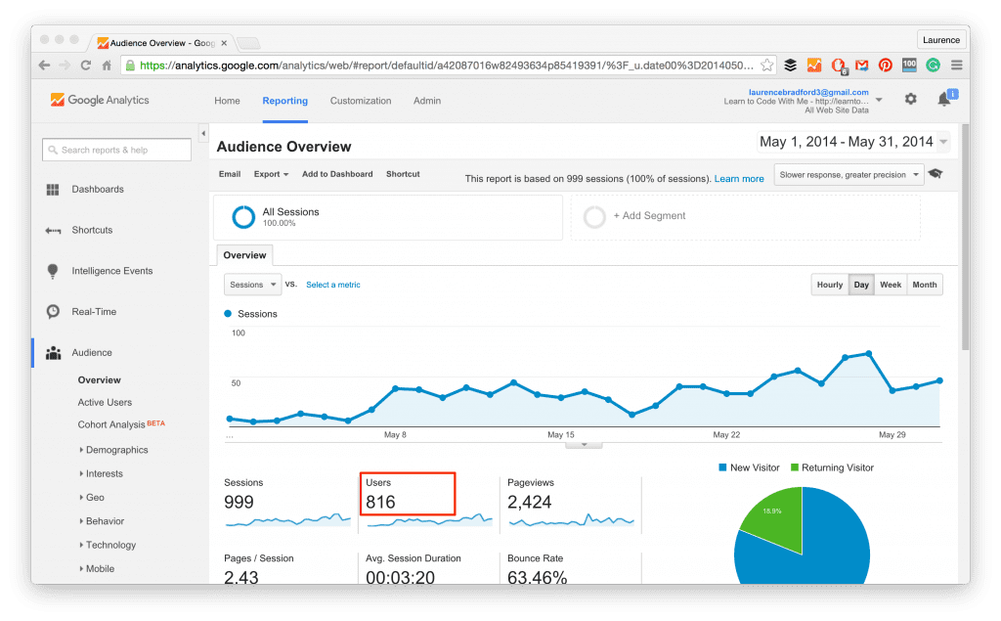Switch to the Reporting tab
1001x621 pixels.
pos(284,100)
